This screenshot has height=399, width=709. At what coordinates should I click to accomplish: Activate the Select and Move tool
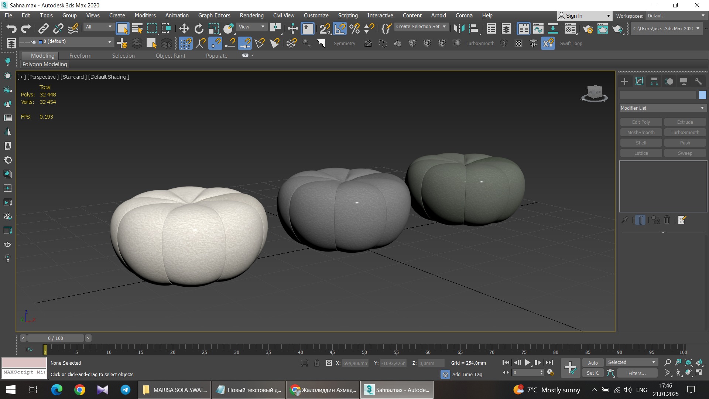[184, 28]
